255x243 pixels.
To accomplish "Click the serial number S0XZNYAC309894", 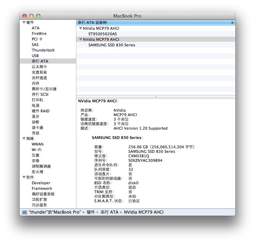I will point(145,160).
